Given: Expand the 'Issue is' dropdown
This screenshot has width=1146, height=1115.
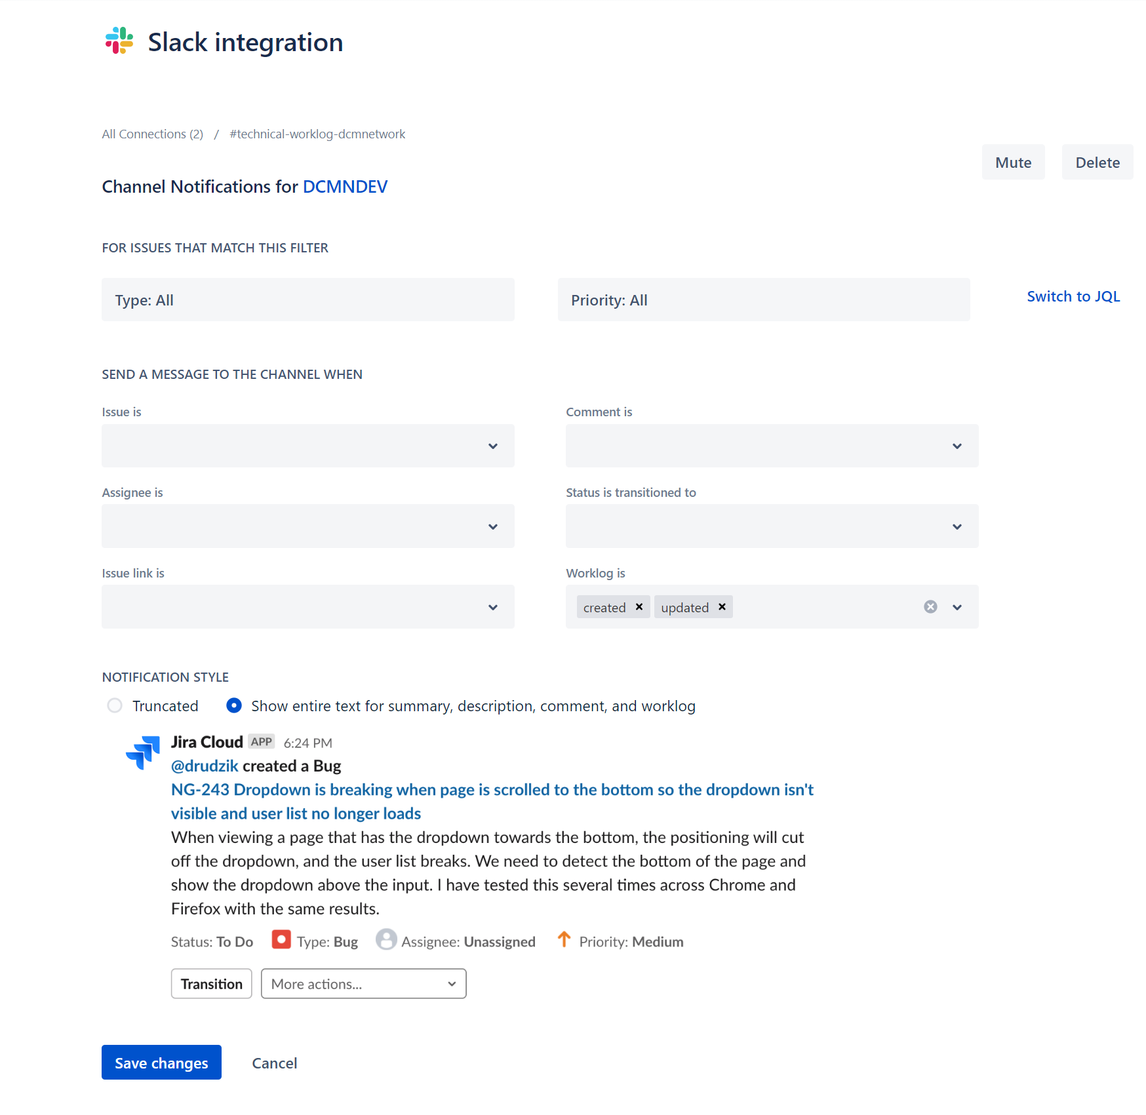Looking at the screenshot, I should pos(308,446).
